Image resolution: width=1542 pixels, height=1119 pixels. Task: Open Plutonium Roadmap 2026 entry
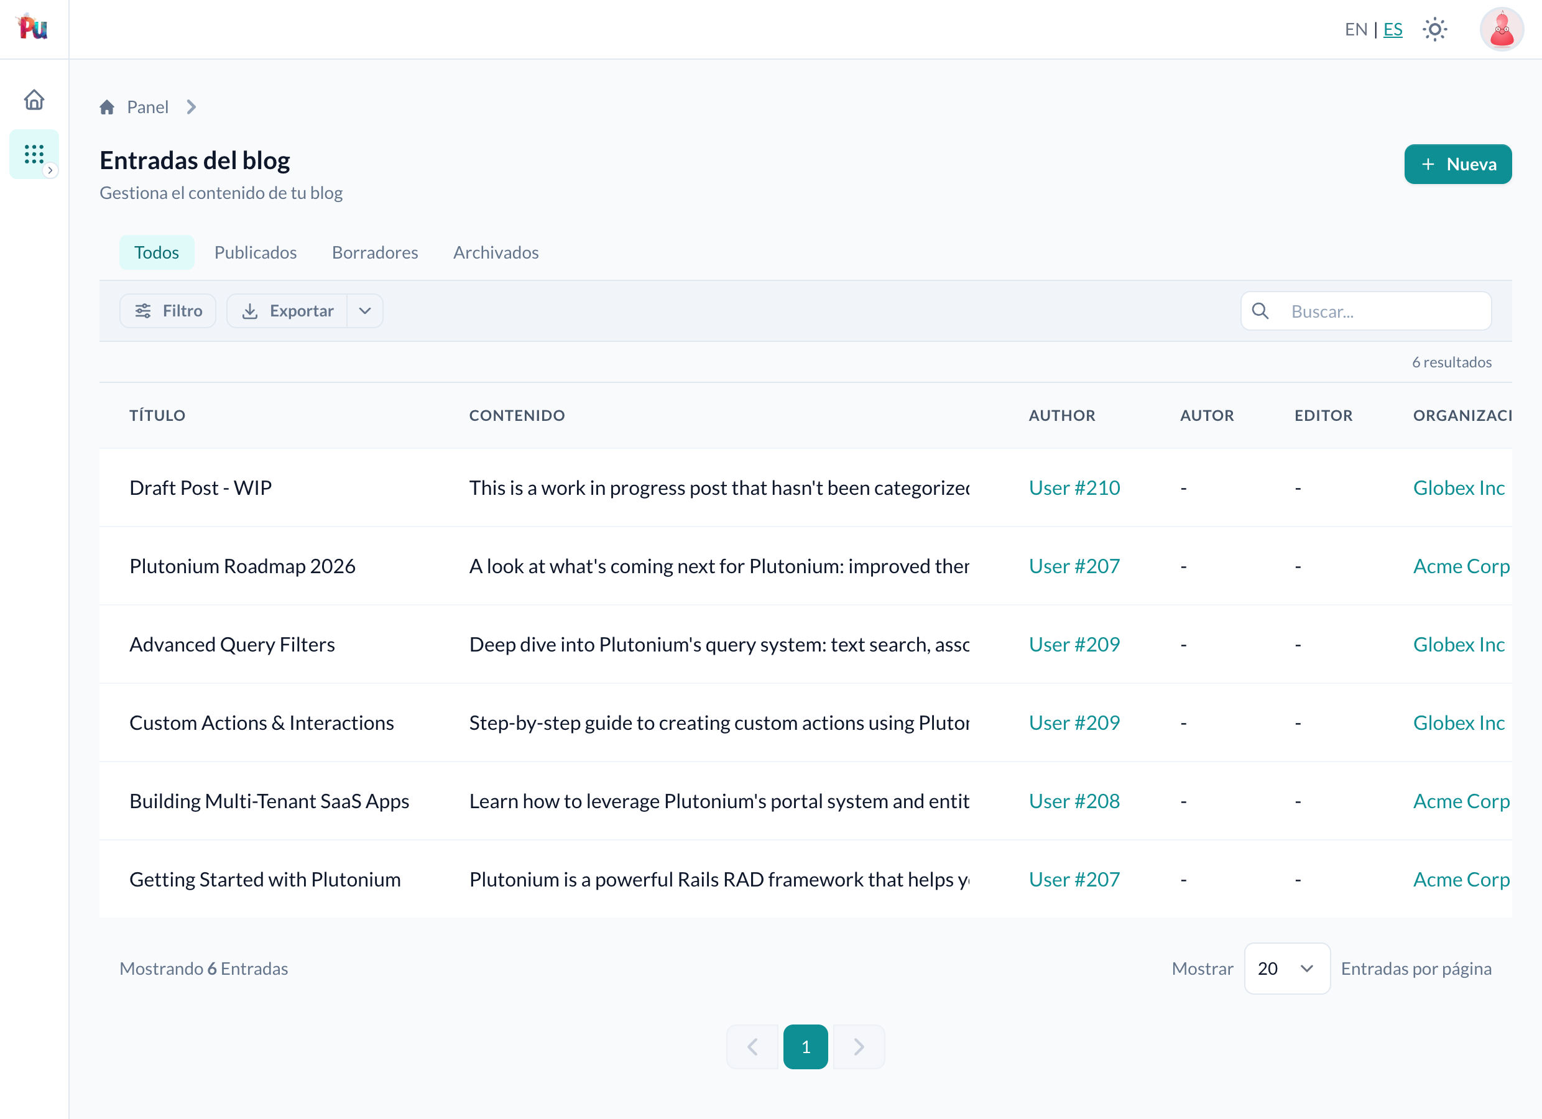[x=242, y=566]
